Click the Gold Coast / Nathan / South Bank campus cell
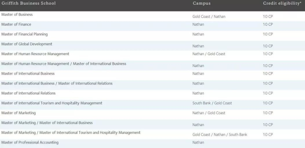 pos(220,135)
